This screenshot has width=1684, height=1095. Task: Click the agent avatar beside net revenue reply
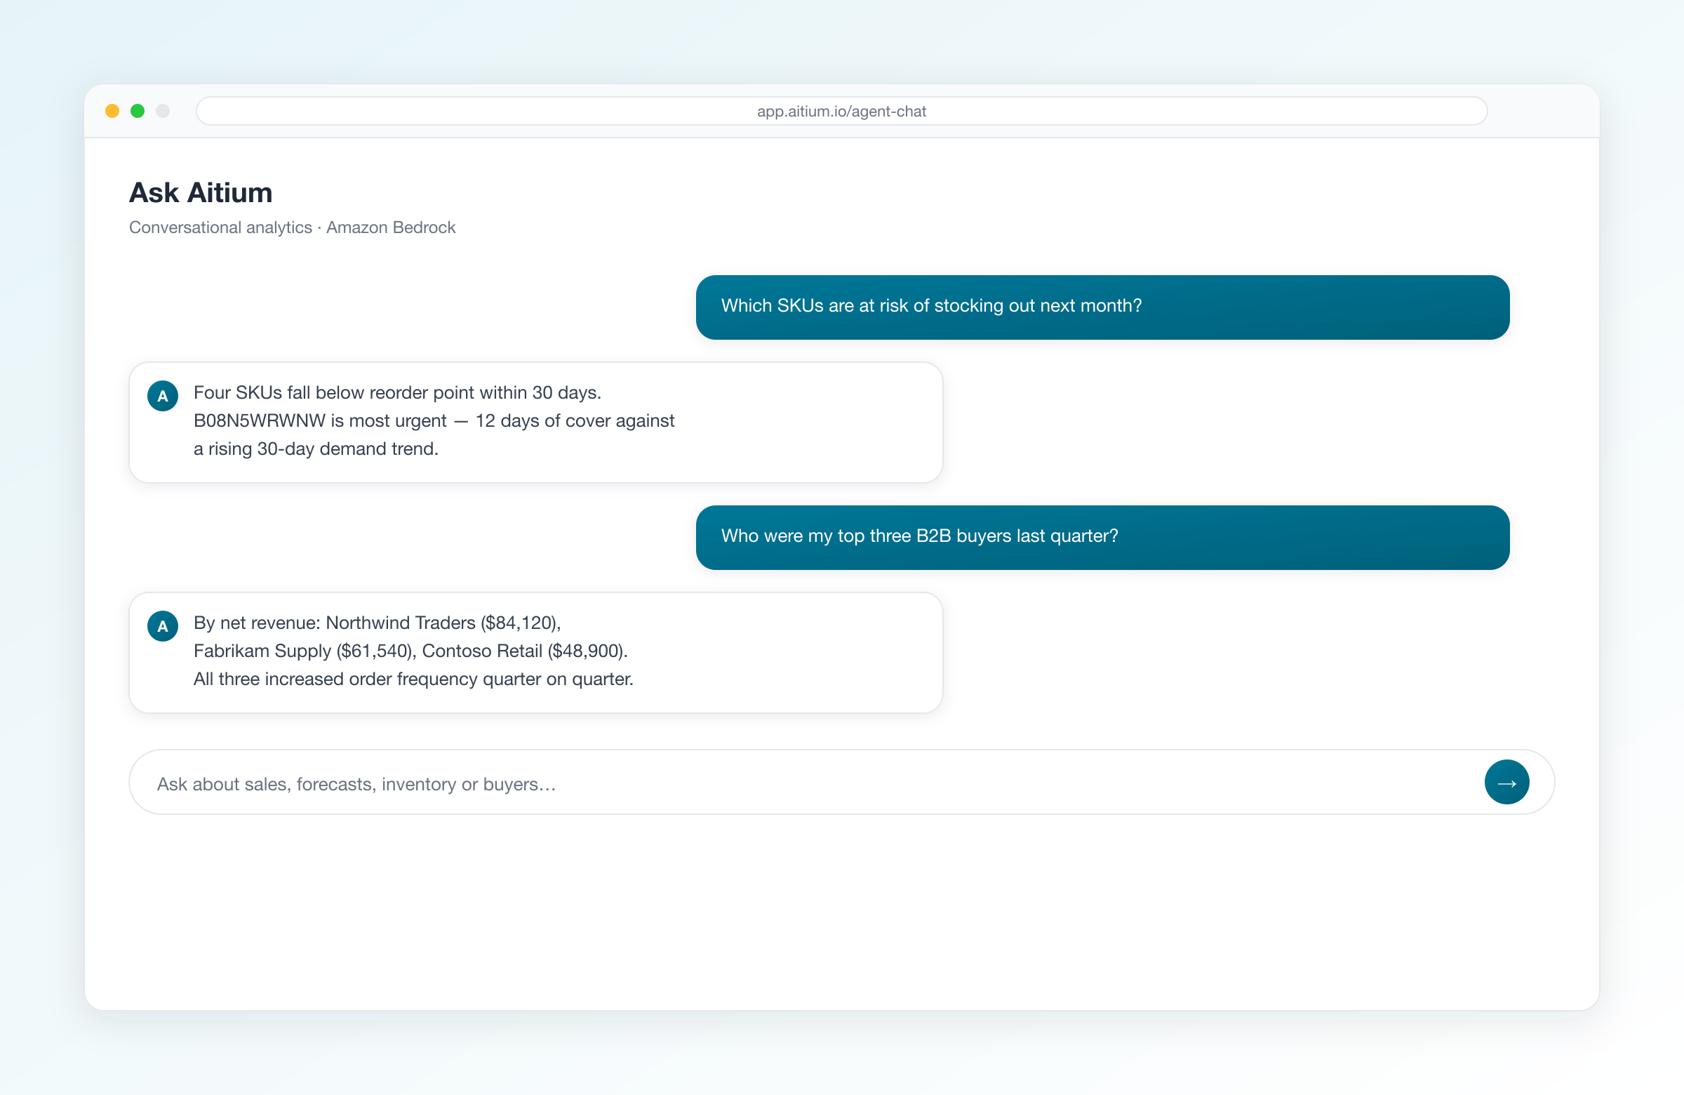point(163,625)
